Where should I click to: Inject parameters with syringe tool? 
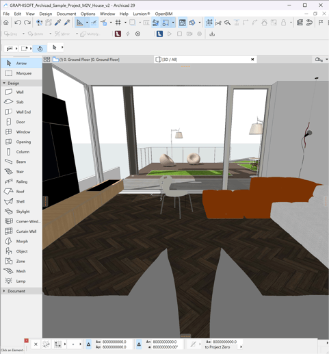pos(67,23)
